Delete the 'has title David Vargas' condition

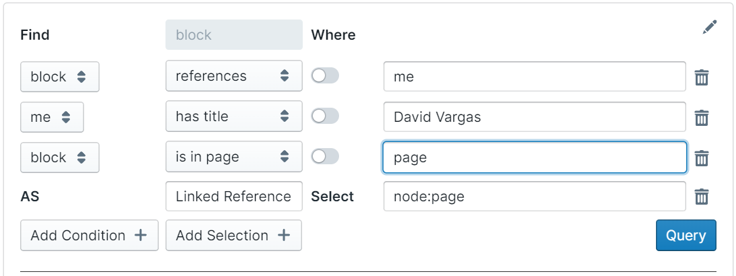click(x=701, y=118)
